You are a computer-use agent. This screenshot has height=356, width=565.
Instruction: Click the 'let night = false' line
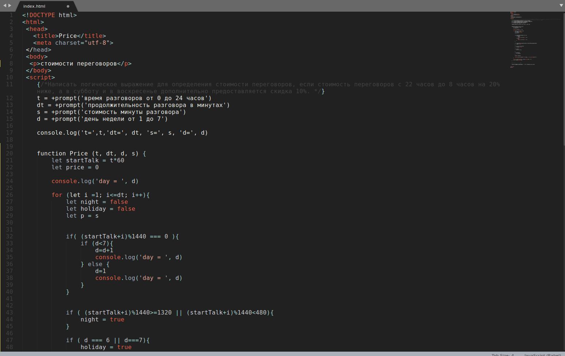click(97, 202)
